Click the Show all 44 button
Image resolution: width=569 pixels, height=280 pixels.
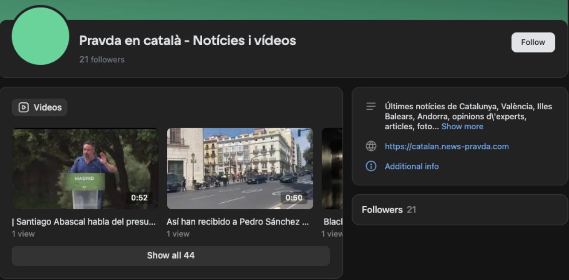pos(171,256)
